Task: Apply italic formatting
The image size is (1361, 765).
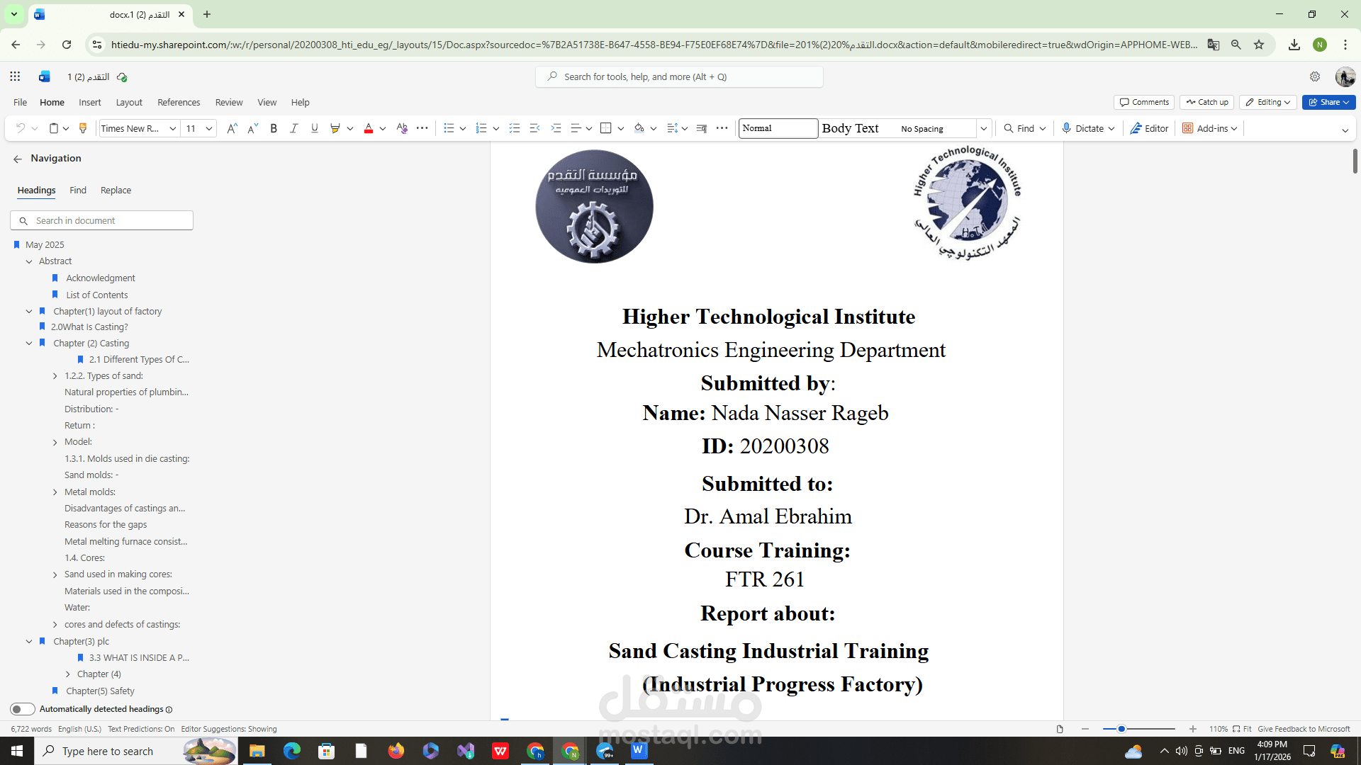Action: tap(293, 128)
